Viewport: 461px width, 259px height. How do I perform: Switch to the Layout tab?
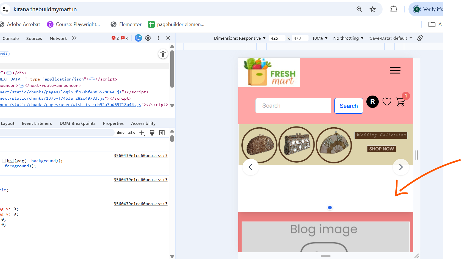coord(7,123)
